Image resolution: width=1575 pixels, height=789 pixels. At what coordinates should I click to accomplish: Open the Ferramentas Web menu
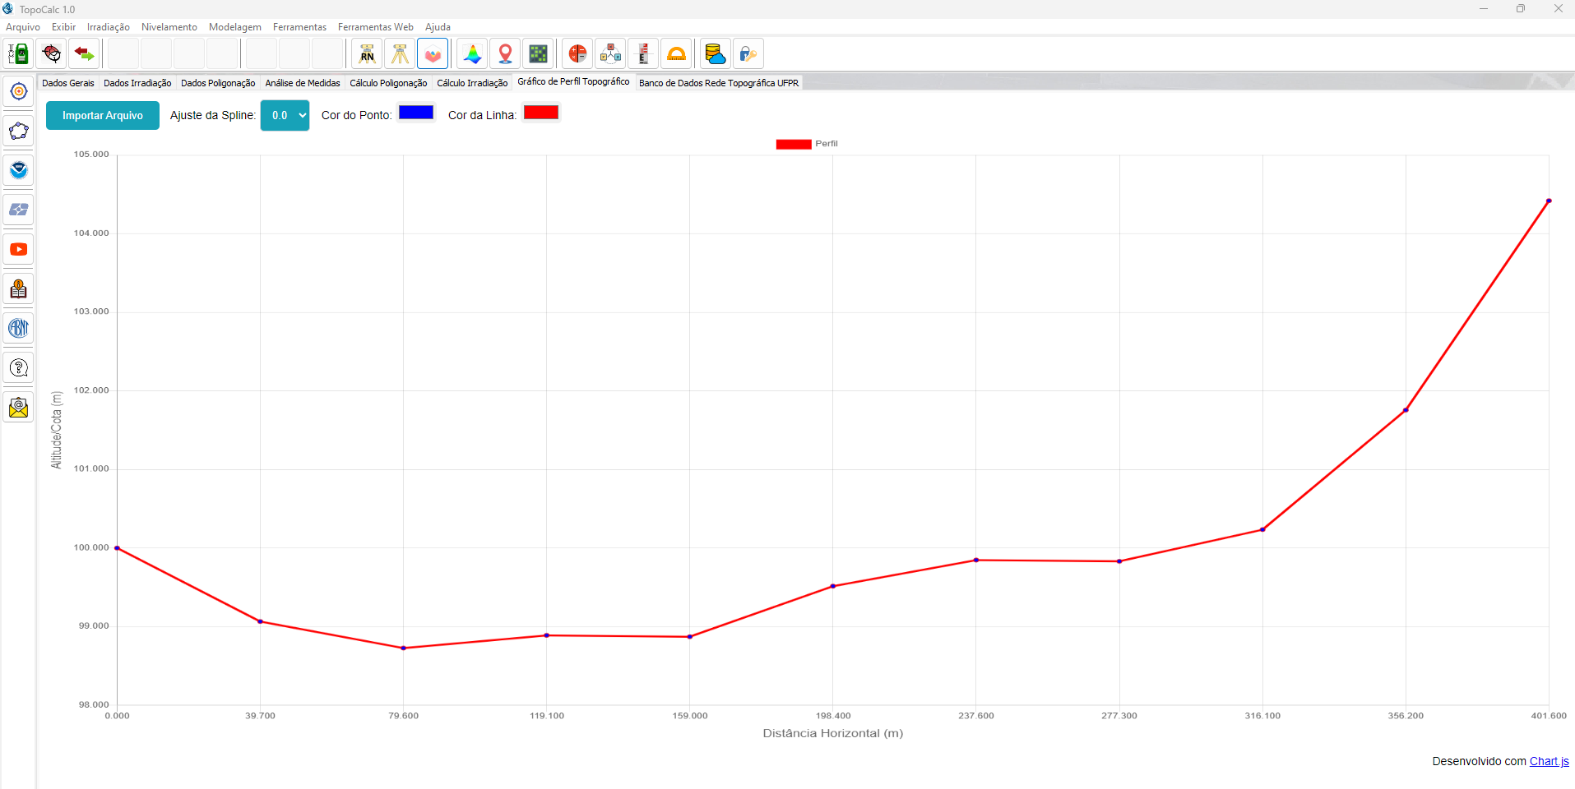[x=376, y=27]
